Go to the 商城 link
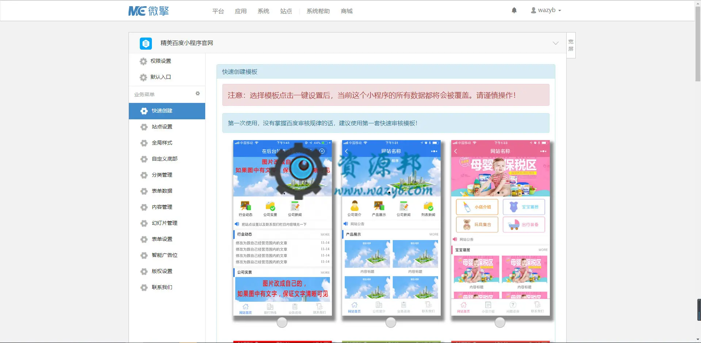This screenshot has height=343, width=701. coord(346,11)
